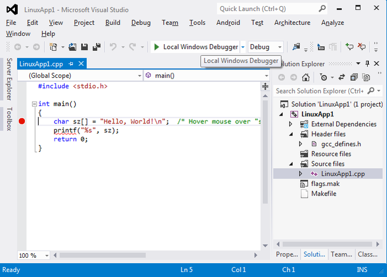Click in the Search Solution Explorer field

tap(320, 91)
